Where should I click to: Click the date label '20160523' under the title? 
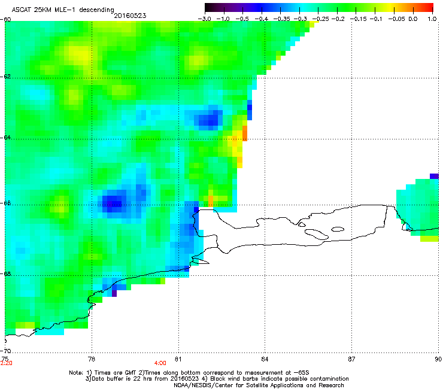130,16
